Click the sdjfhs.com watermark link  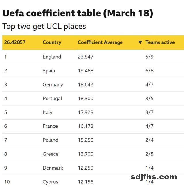coord(154,176)
